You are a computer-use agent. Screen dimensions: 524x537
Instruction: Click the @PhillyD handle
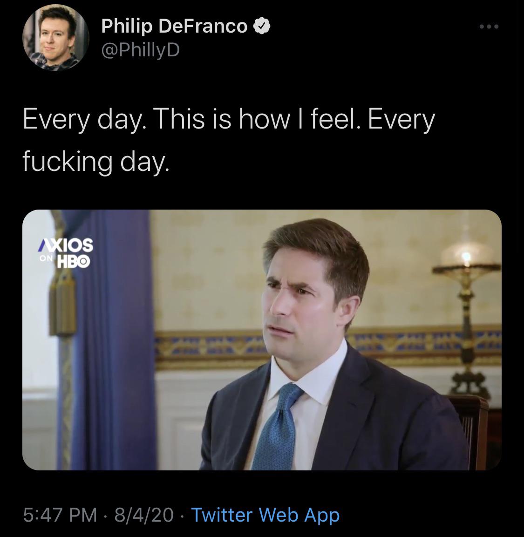pos(140,49)
